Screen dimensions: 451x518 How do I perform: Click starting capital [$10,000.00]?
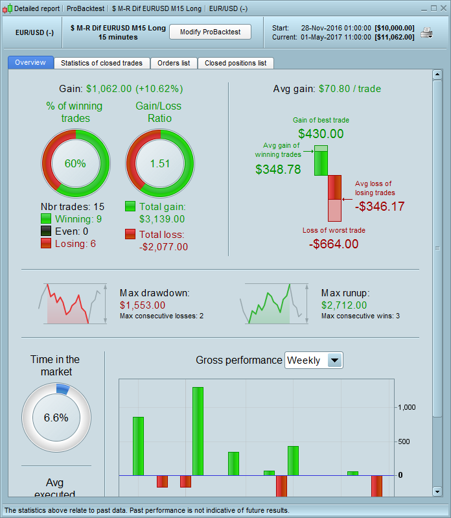pos(395,28)
